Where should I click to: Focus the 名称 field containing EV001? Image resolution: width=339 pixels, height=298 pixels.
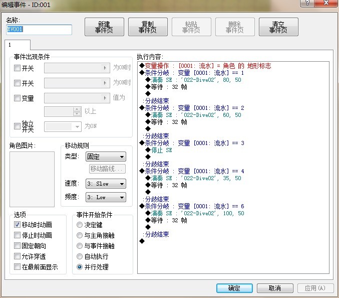click(x=39, y=30)
